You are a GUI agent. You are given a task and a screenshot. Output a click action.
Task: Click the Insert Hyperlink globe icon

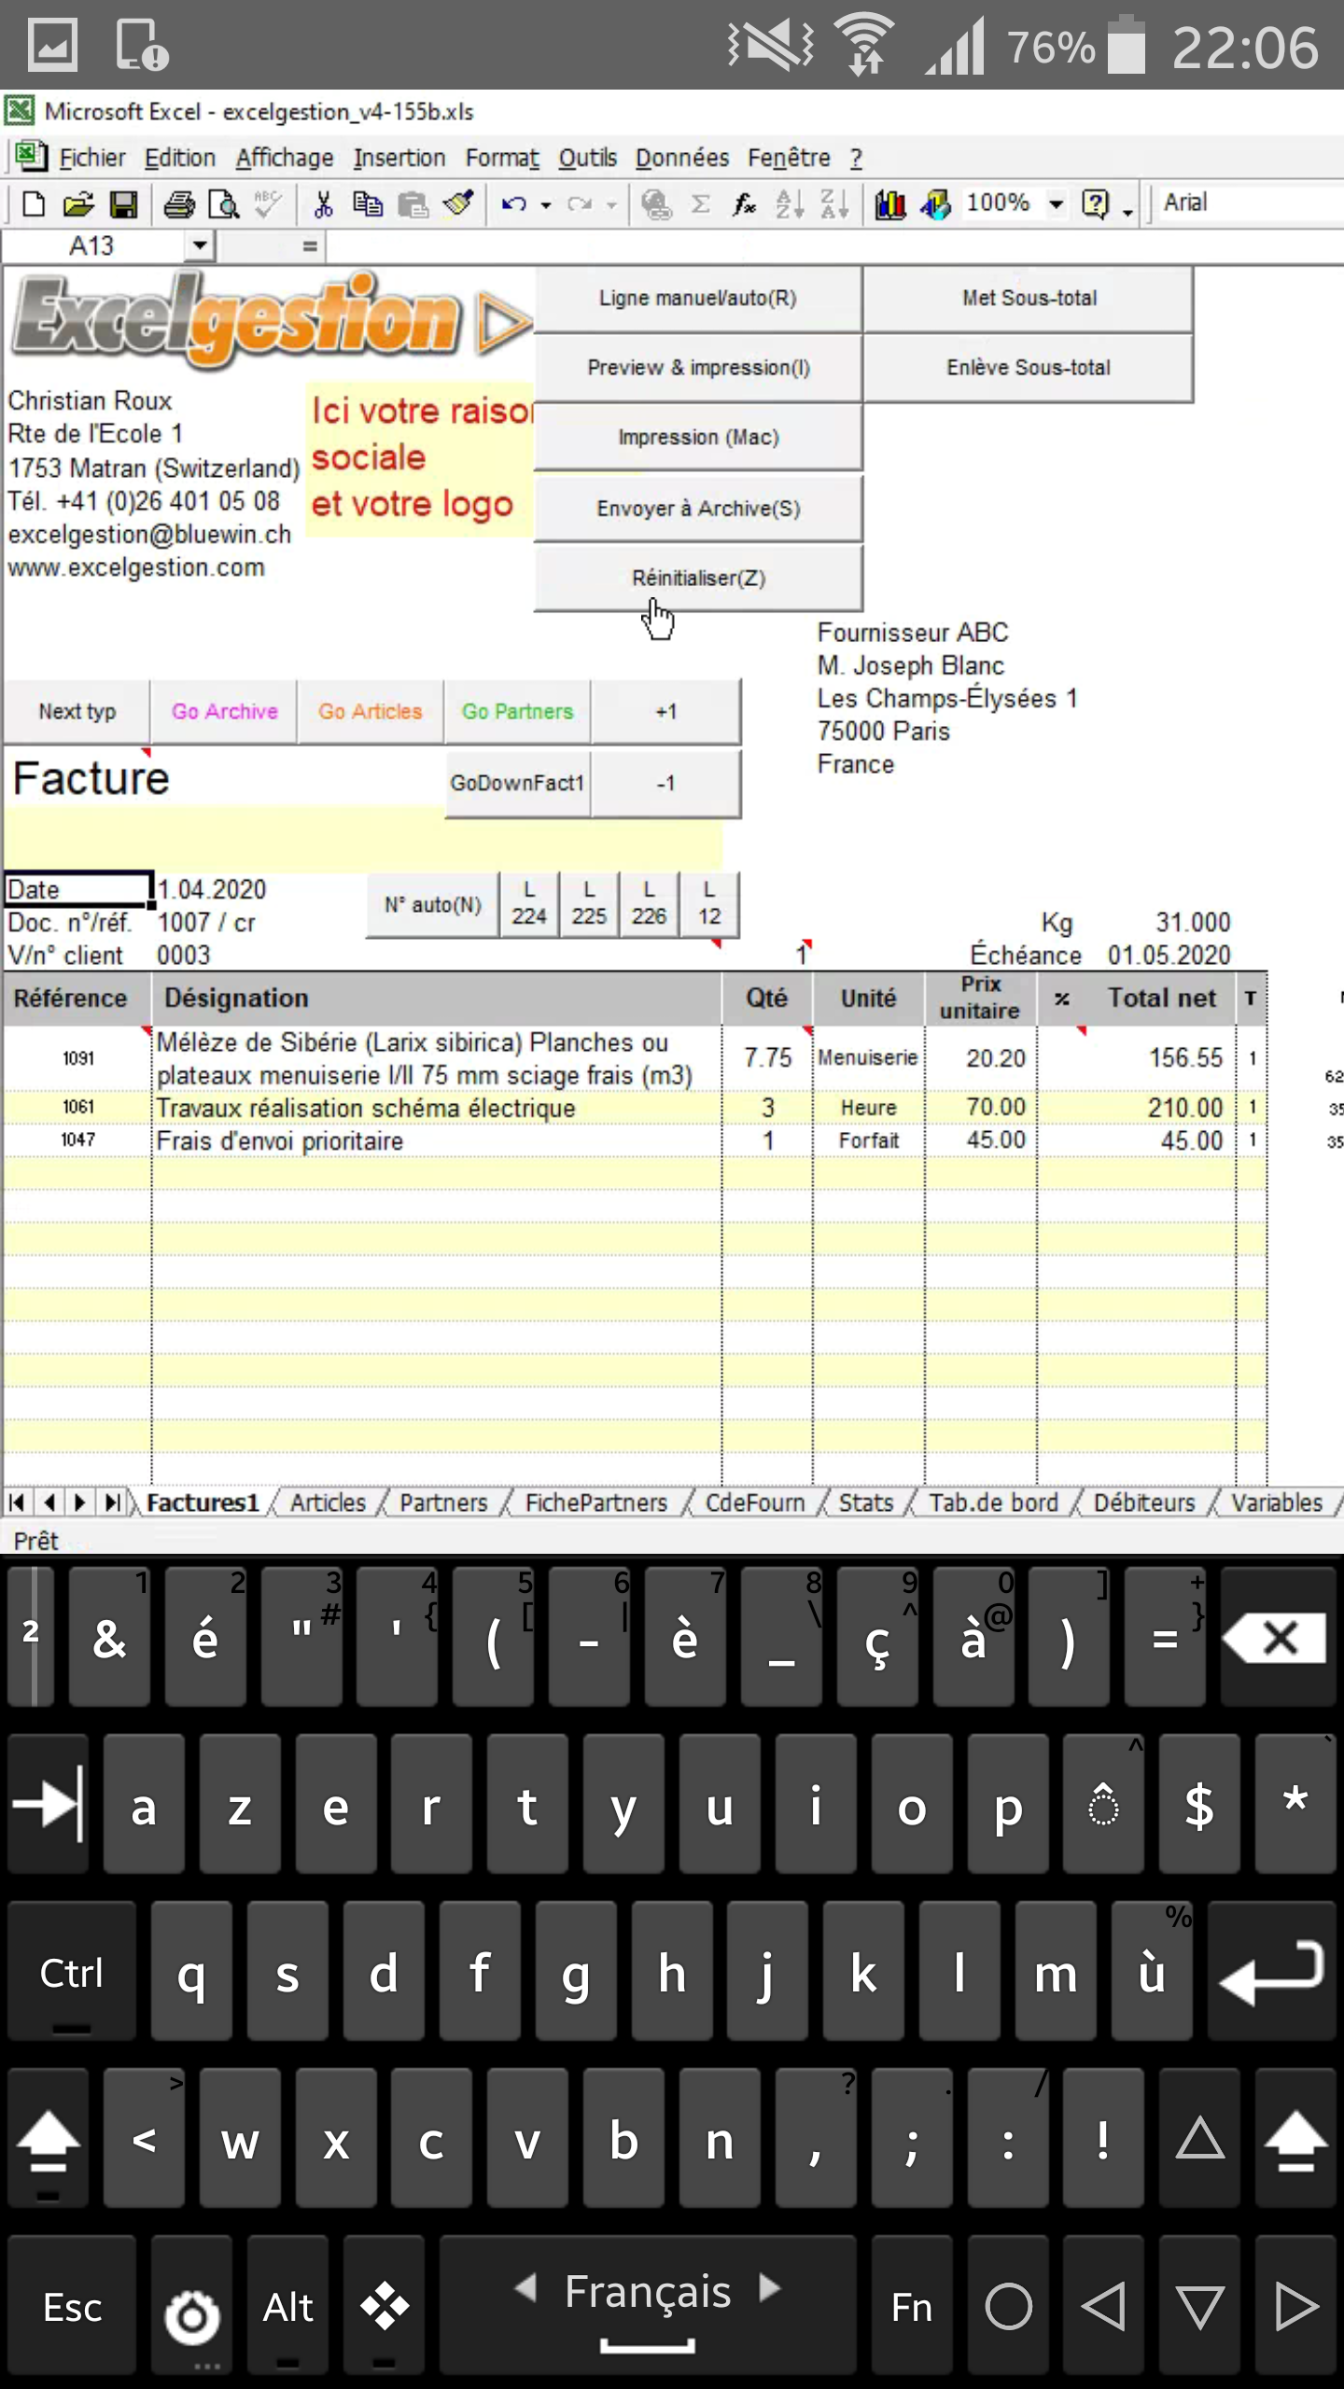click(x=657, y=203)
